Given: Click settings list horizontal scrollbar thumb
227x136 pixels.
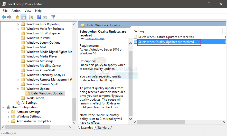Looking at the screenshot, I should pos(161,122).
